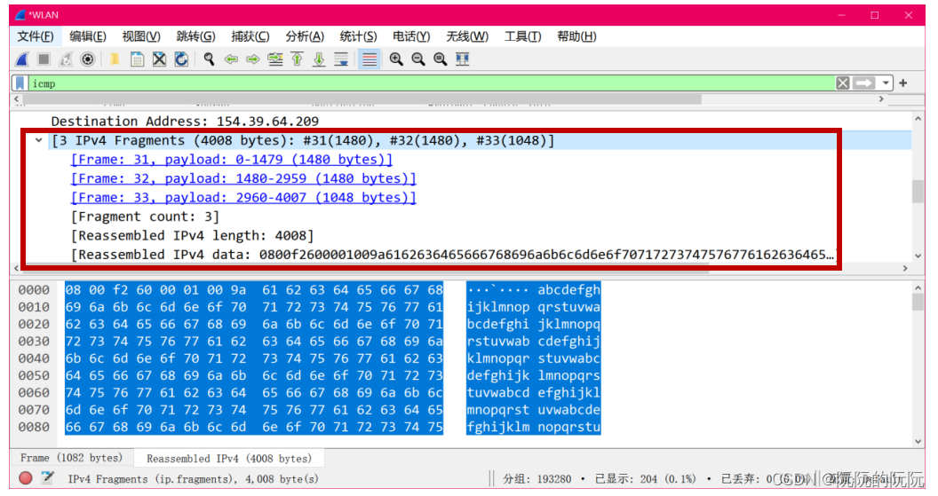
Task: Save this capture file icon
Action: pyautogui.click(x=137, y=59)
